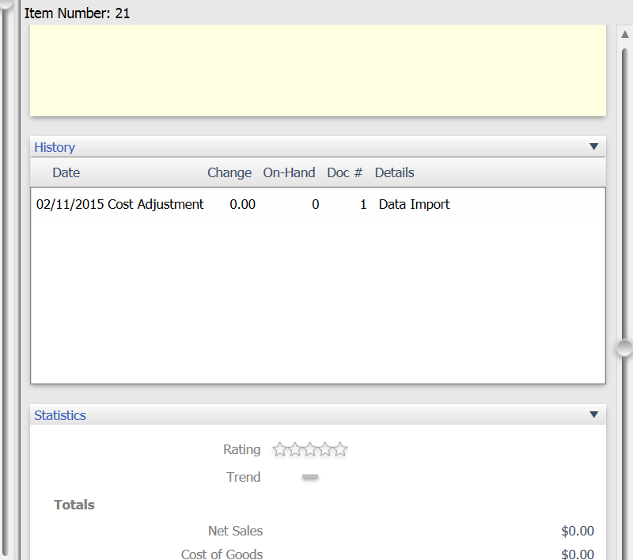Set rating to one star

coord(279,449)
